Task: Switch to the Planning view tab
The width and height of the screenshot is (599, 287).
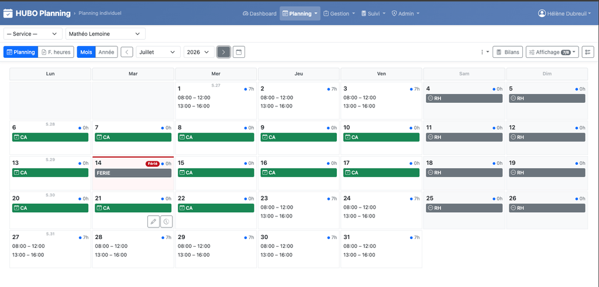Action: (x=21, y=52)
